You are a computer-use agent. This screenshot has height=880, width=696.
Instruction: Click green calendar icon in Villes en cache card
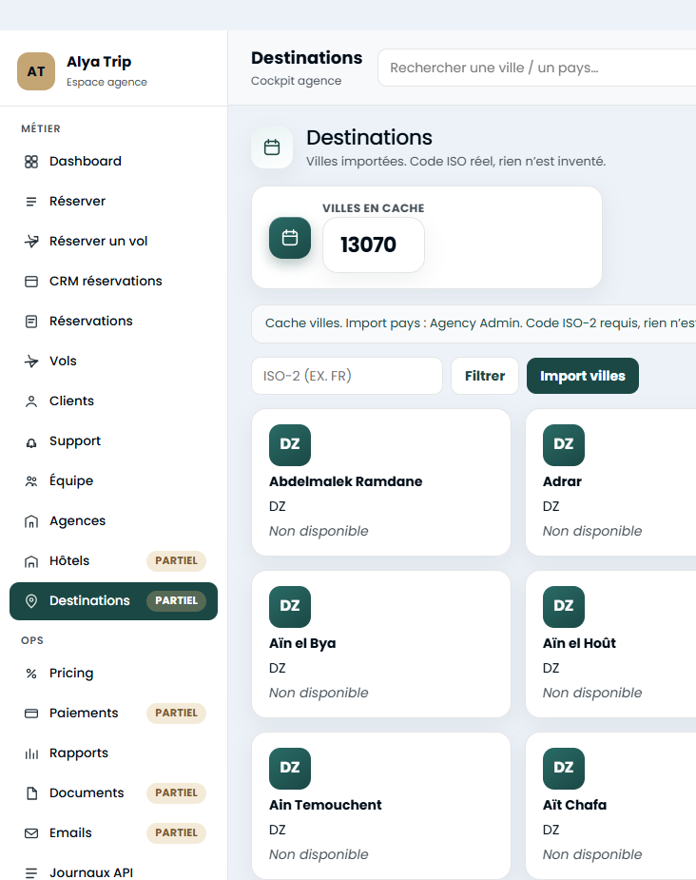(x=290, y=238)
